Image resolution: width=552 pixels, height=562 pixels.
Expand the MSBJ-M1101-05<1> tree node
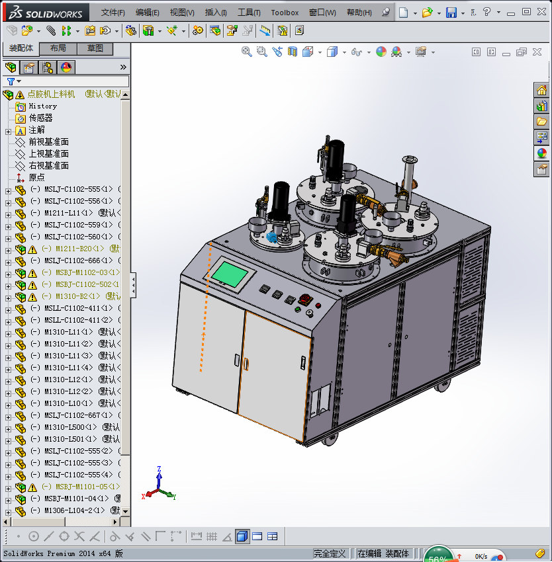pos(8,489)
